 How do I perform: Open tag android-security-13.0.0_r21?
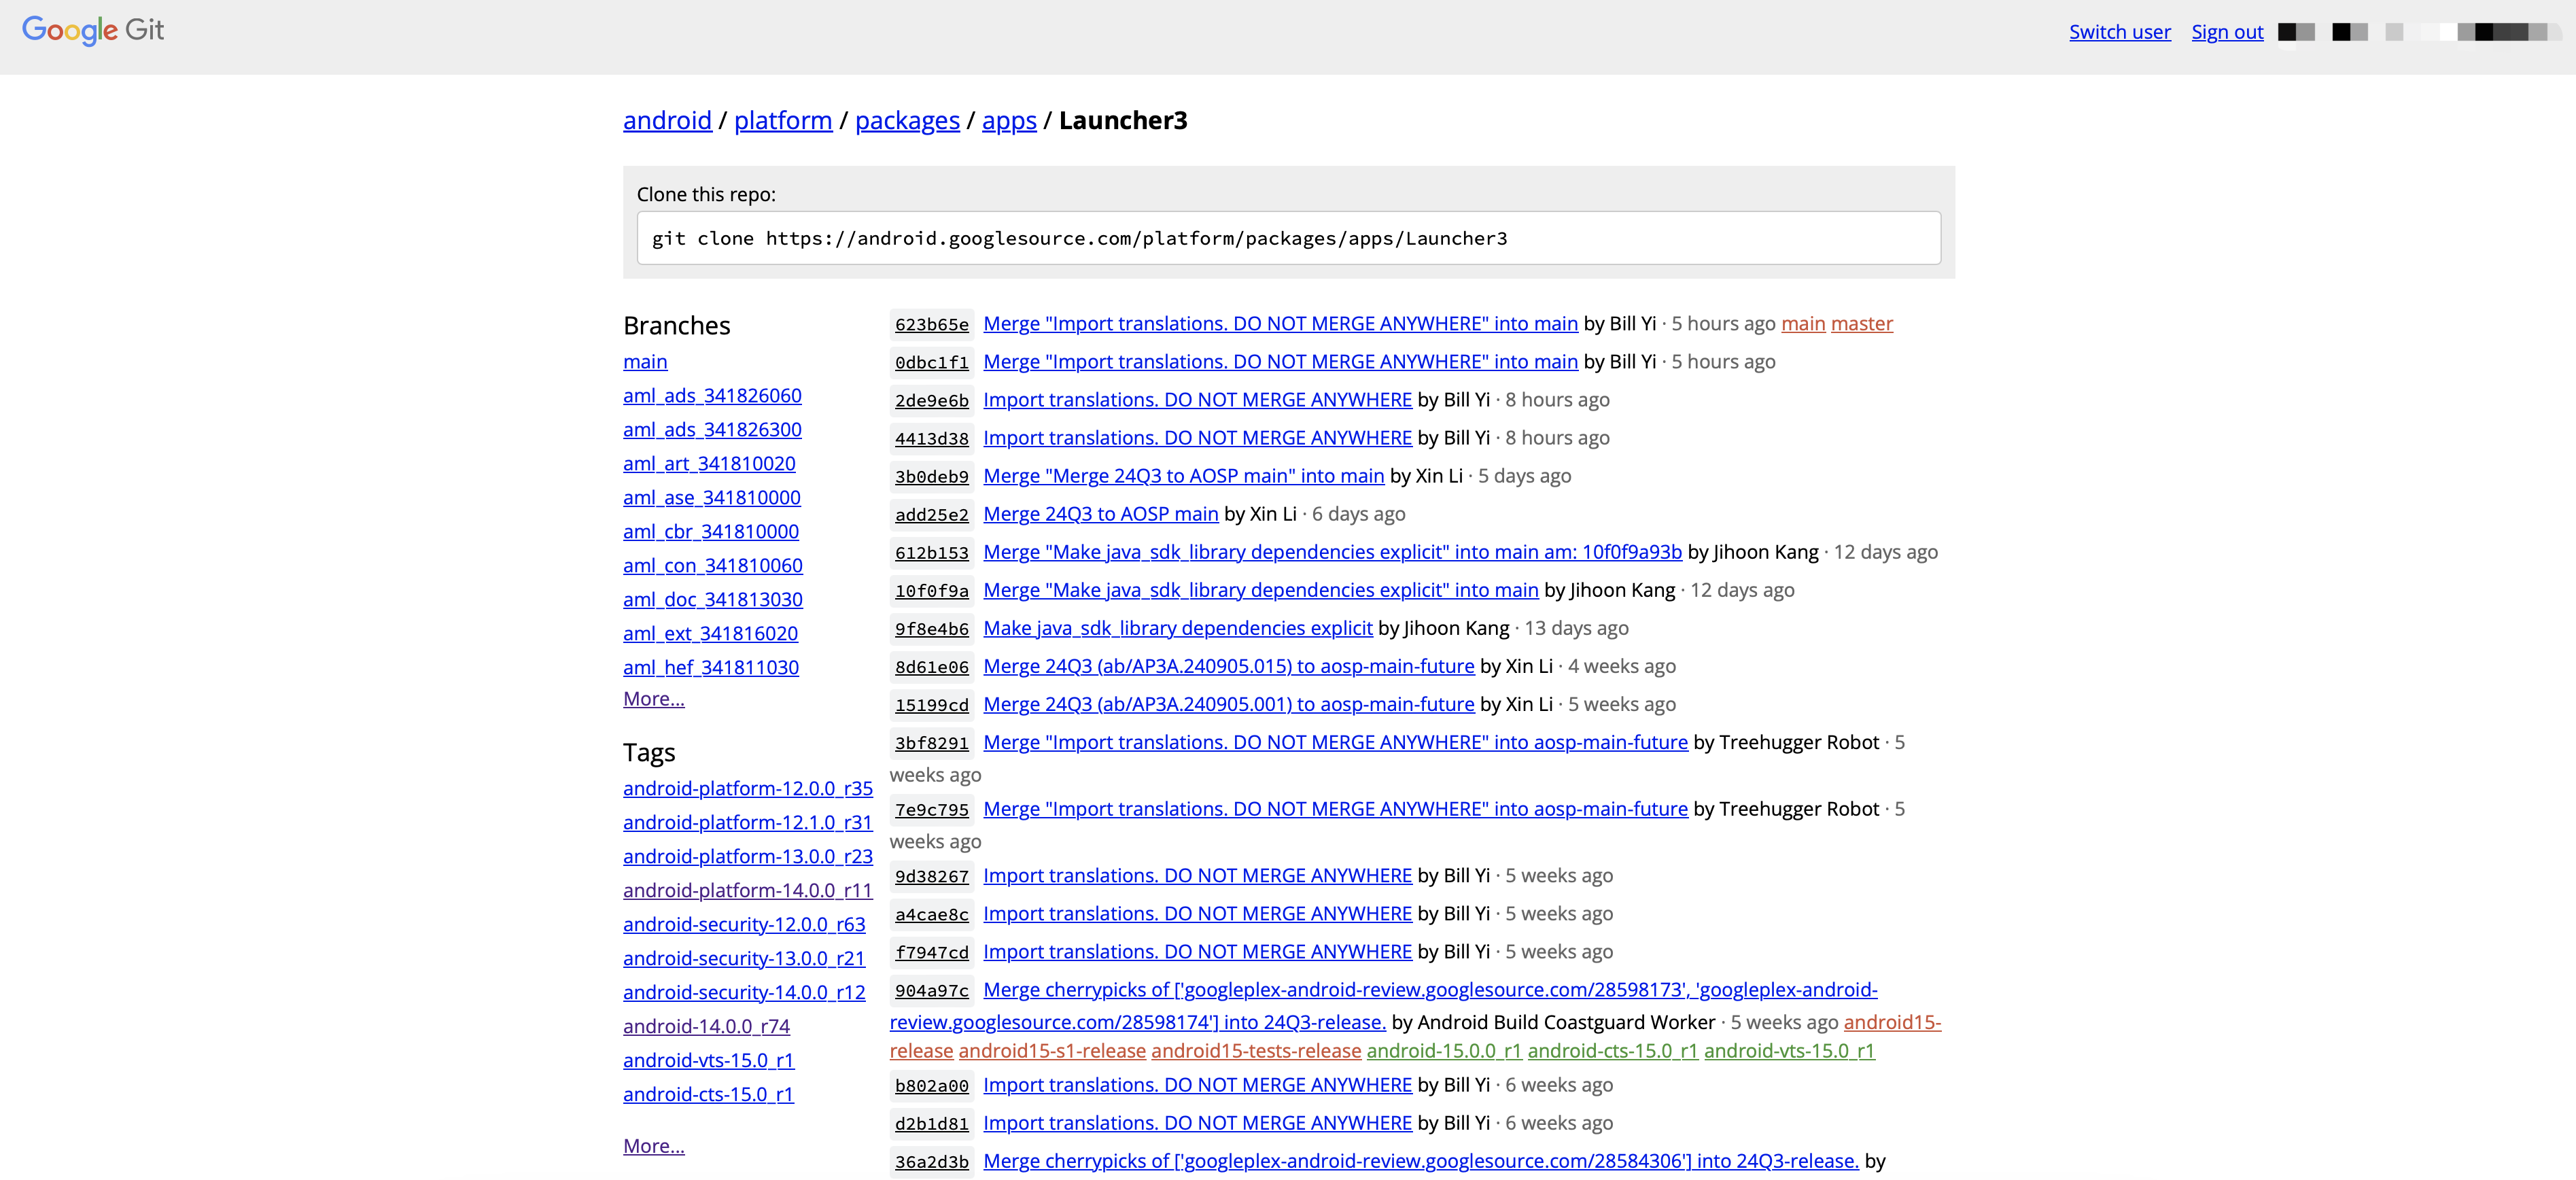click(x=744, y=959)
